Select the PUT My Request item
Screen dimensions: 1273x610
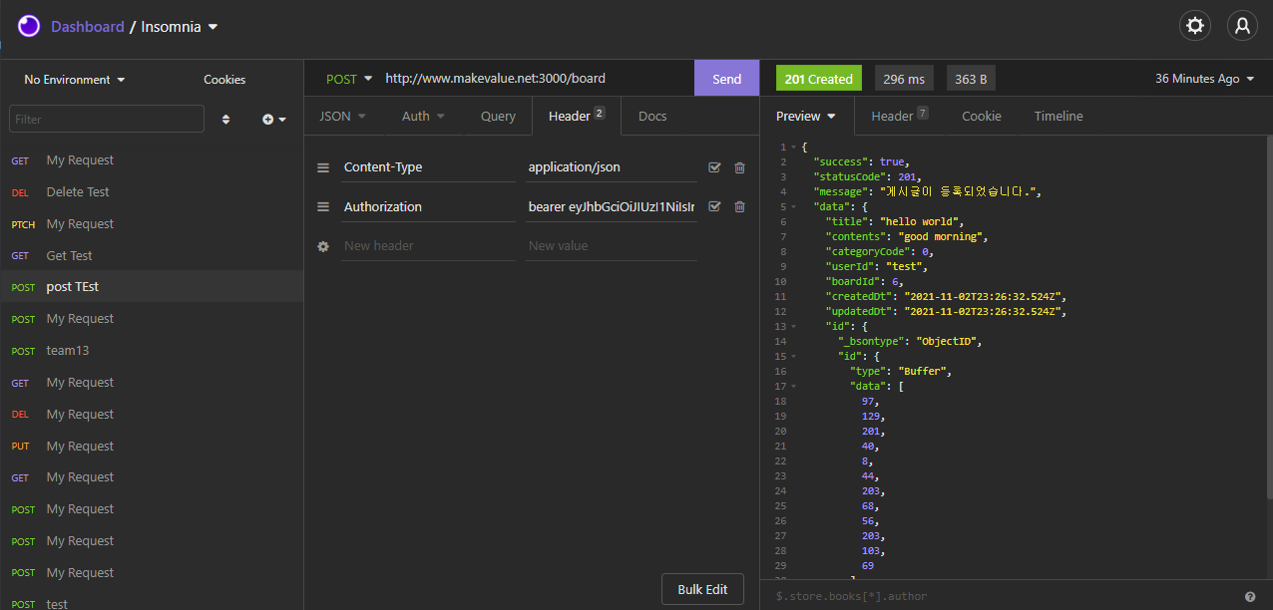(152, 446)
